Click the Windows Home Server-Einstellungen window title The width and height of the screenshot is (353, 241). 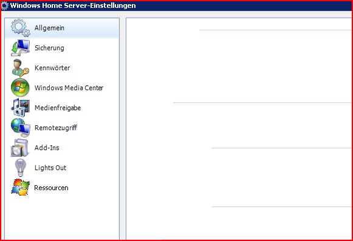pyautogui.click(x=73, y=5)
